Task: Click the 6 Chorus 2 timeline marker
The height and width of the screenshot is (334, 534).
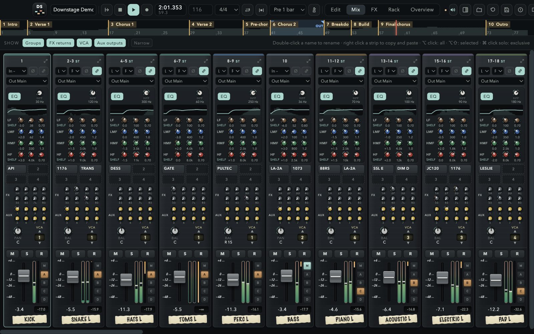Action: [284, 24]
